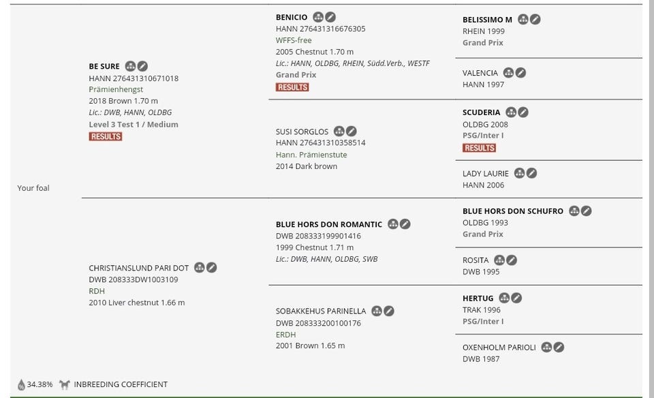This screenshot has height=398, width=654.
Task: View the RESULTS for BENICIO
Action: coord(292,87)
